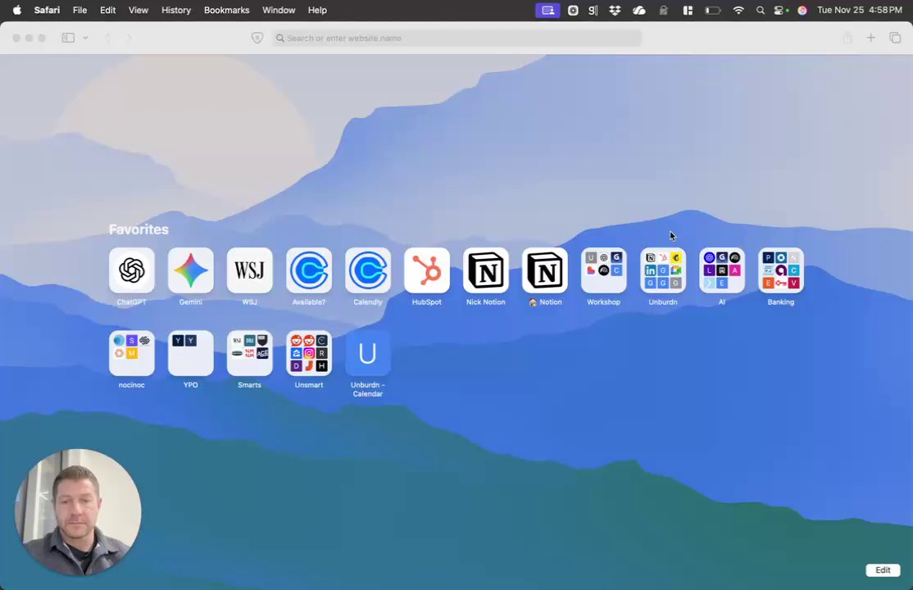This screenshot has width=913, height=590.
Task: Expand the sidebar tab group dropdown
Action: pos(85,38)
